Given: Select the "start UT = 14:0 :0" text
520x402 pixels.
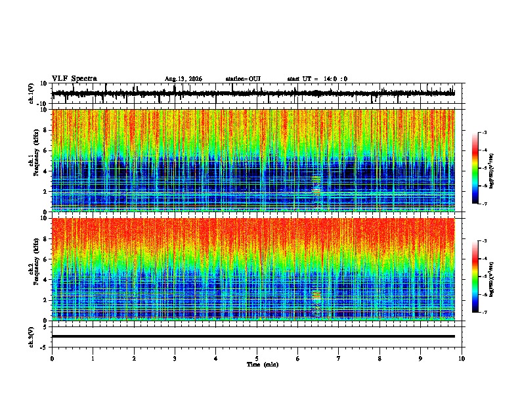Looking at the screenshot, I should (317, 79).
